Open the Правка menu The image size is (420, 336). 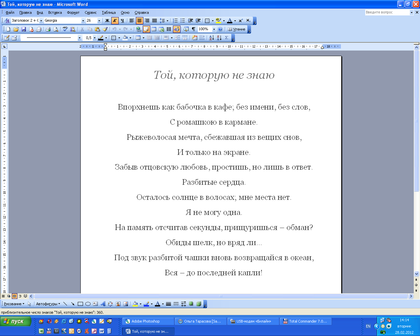coord(25,12)
